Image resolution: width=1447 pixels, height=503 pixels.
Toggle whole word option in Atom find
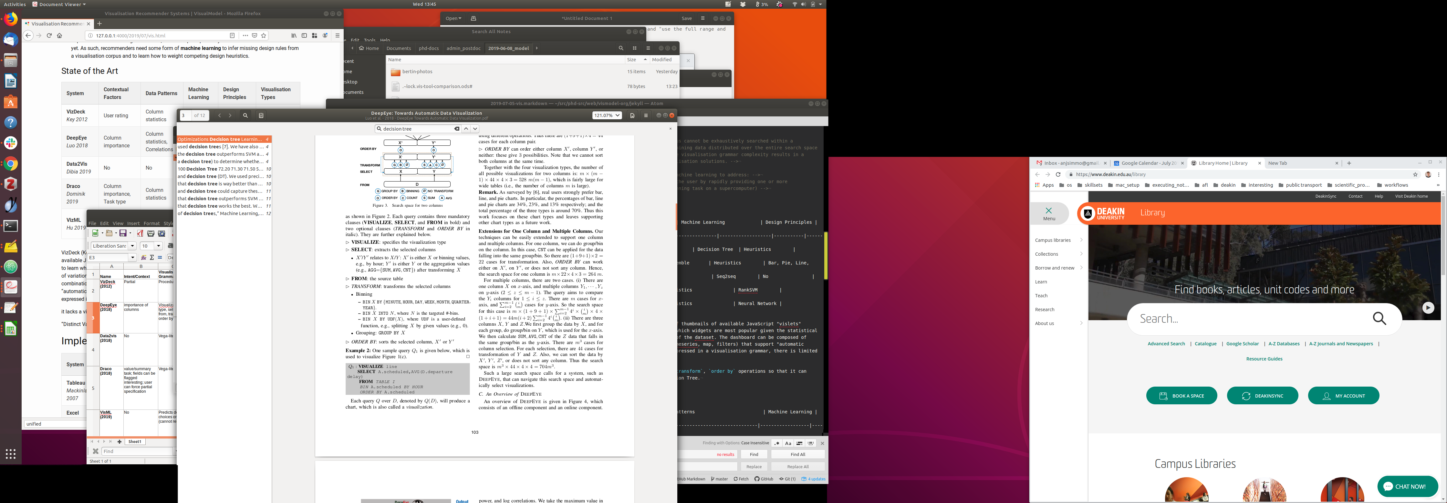(811, 443)
